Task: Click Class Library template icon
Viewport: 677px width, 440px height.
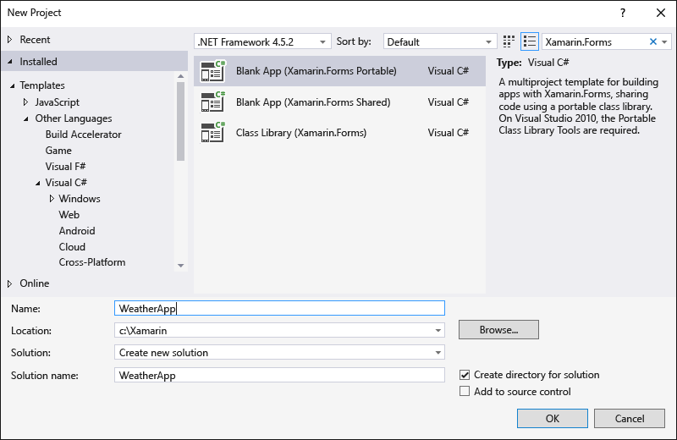Action: pos(213,133)
